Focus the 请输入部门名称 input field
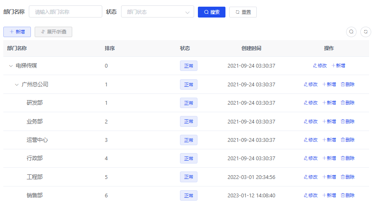Screen dimensions: 372x204 point(66,12)
